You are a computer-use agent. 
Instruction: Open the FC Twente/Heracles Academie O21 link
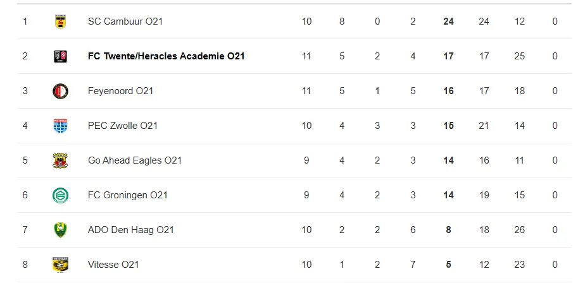167,56
